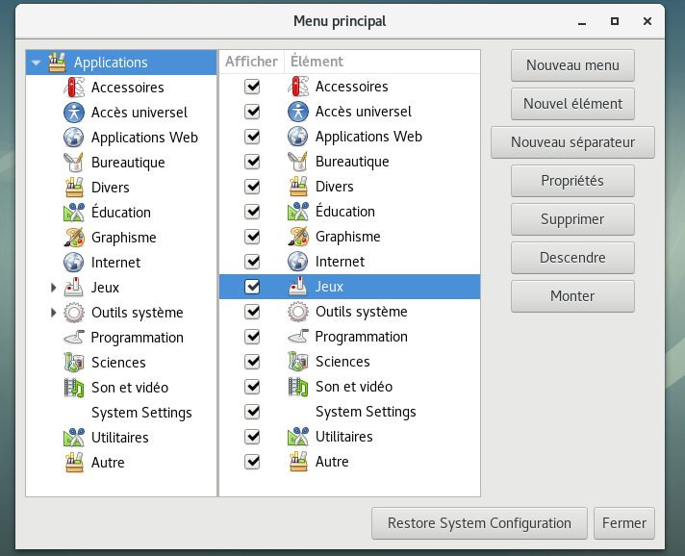Click the Son et vidéo icon in left tree
The height and width of the screenshot is (556, 685).
coord(74,388)
